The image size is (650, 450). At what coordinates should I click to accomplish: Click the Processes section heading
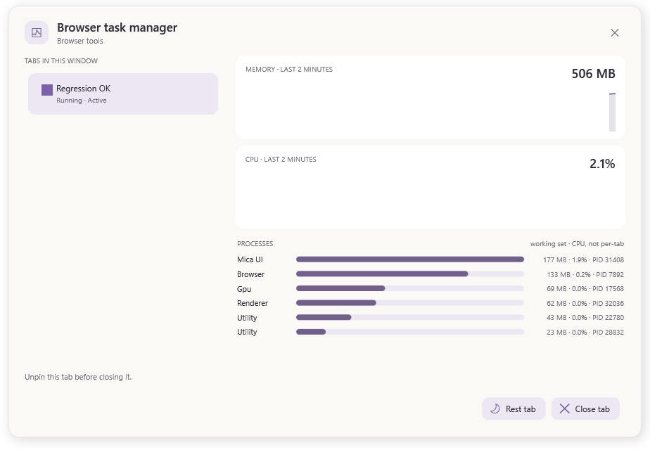pos(255,244)
